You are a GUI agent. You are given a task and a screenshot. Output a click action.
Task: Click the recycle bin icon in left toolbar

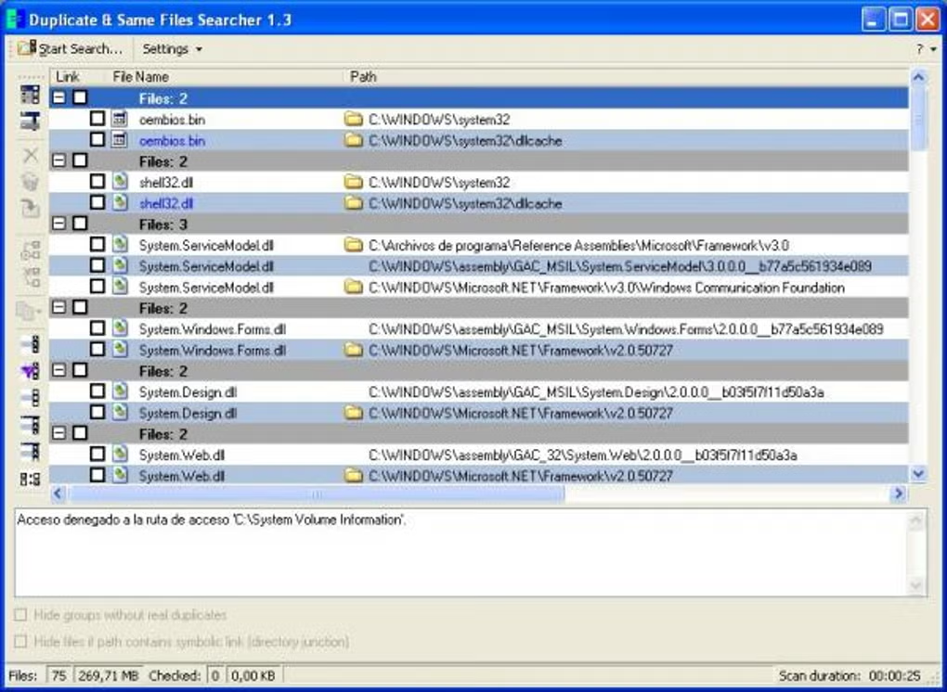(x=31, y=182)
